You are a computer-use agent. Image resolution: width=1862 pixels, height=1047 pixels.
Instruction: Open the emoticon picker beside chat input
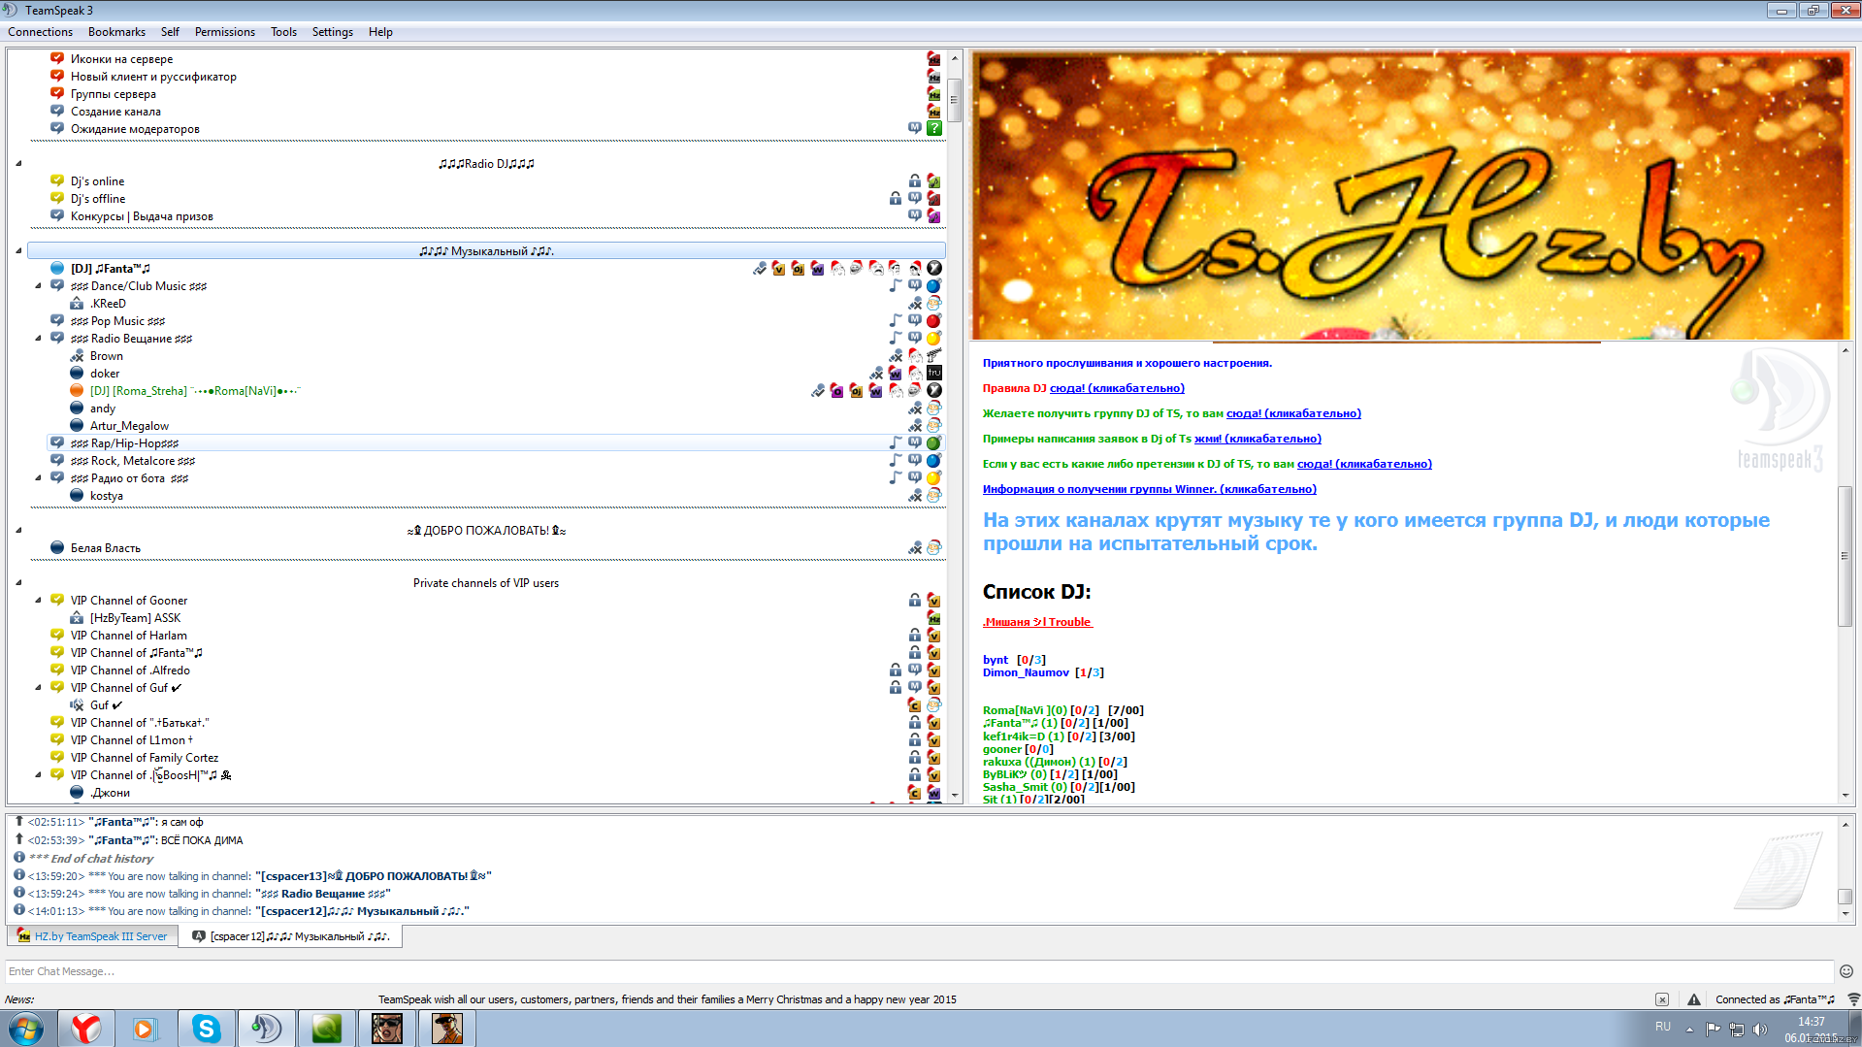(x=1846, y=971)
